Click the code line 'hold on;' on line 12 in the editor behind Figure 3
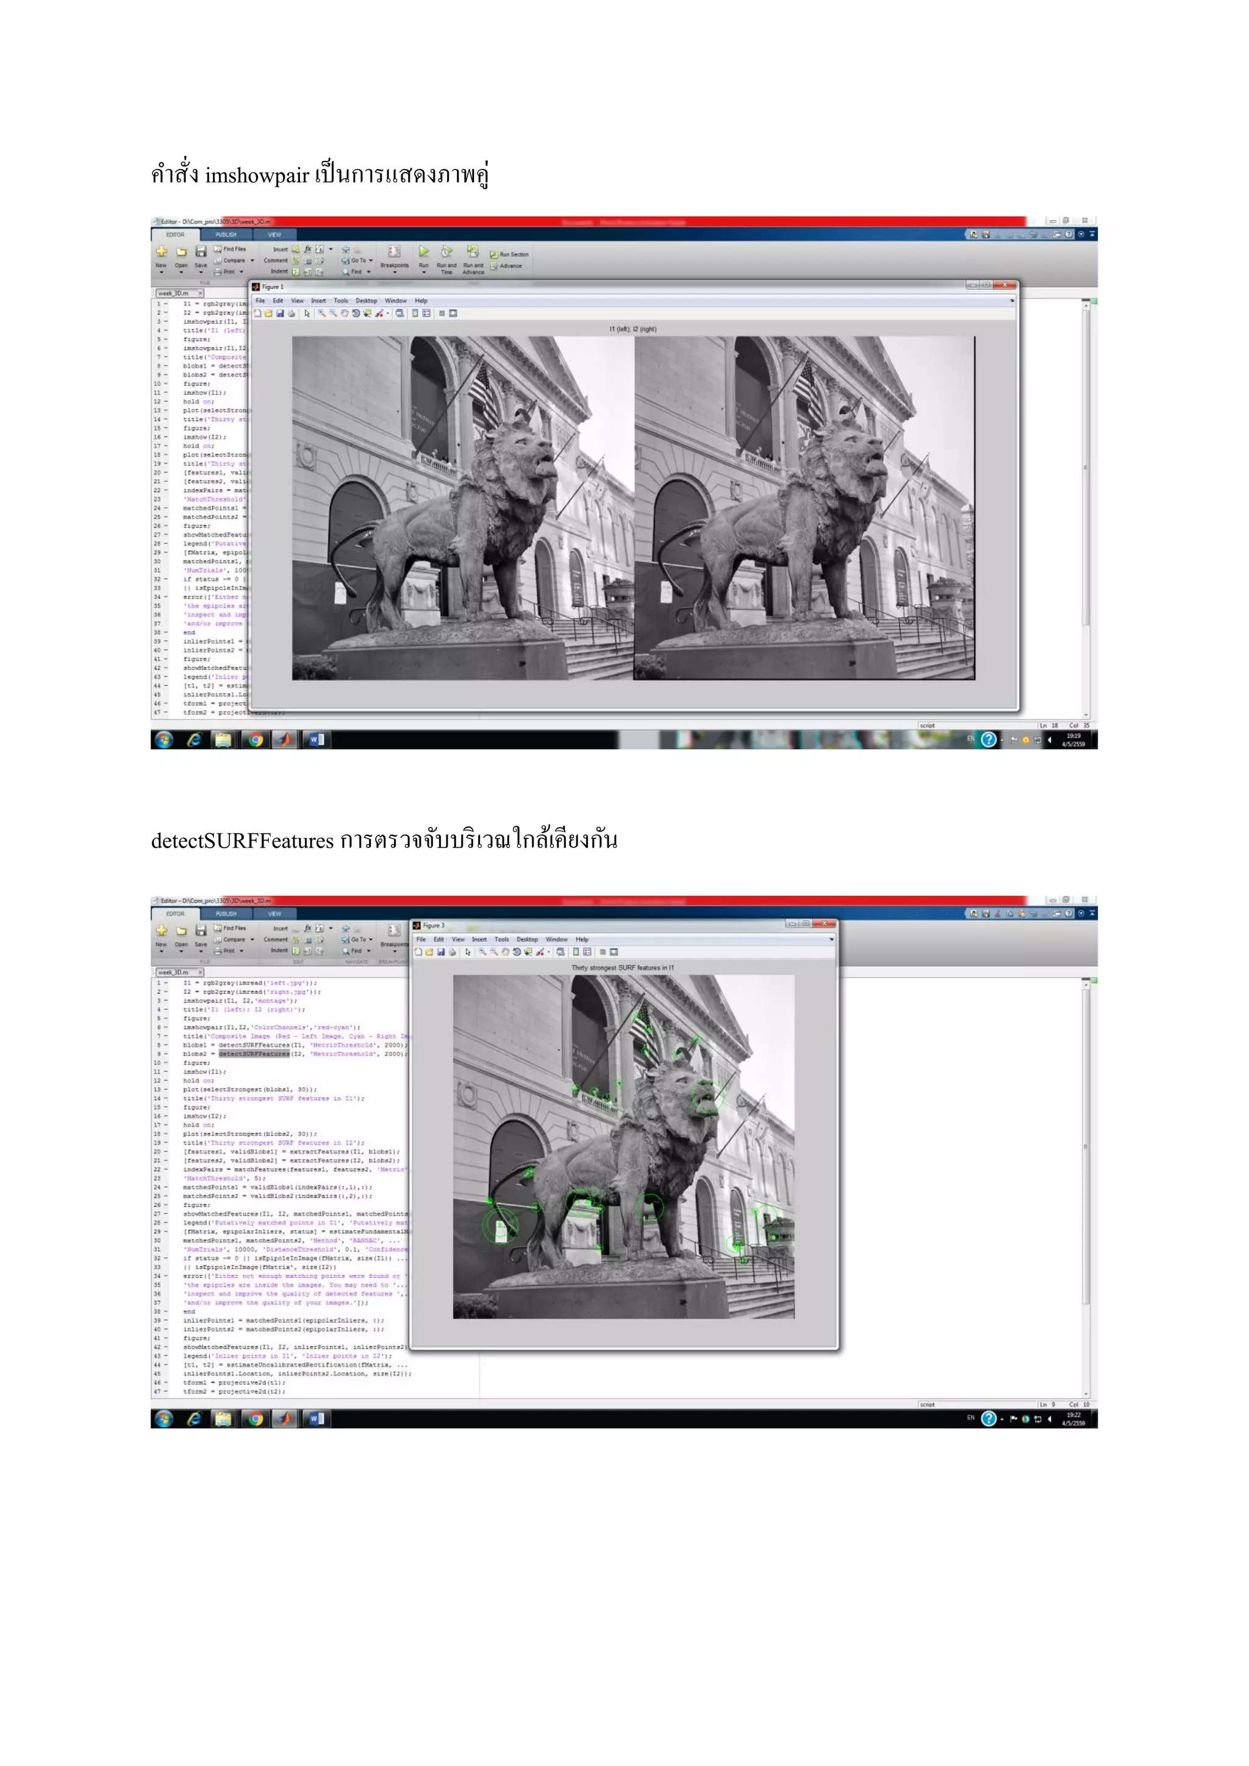1249x1766 pixels. (x=198, y=1081)
